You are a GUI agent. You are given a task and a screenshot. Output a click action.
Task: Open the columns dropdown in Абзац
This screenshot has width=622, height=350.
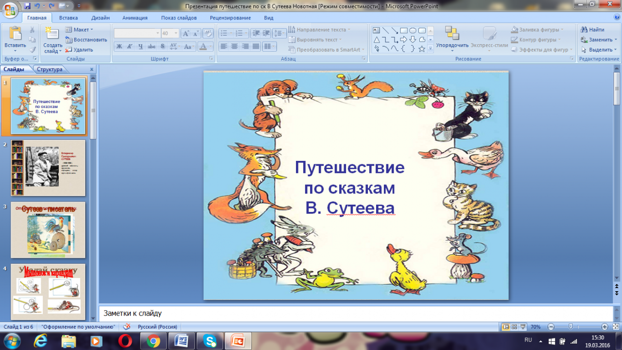point(269,47)
